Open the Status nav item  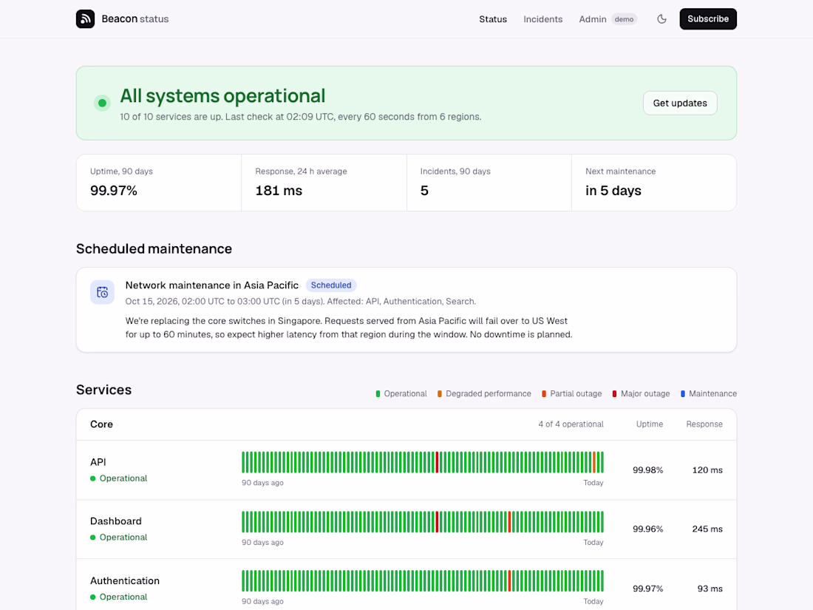[492, 19]
